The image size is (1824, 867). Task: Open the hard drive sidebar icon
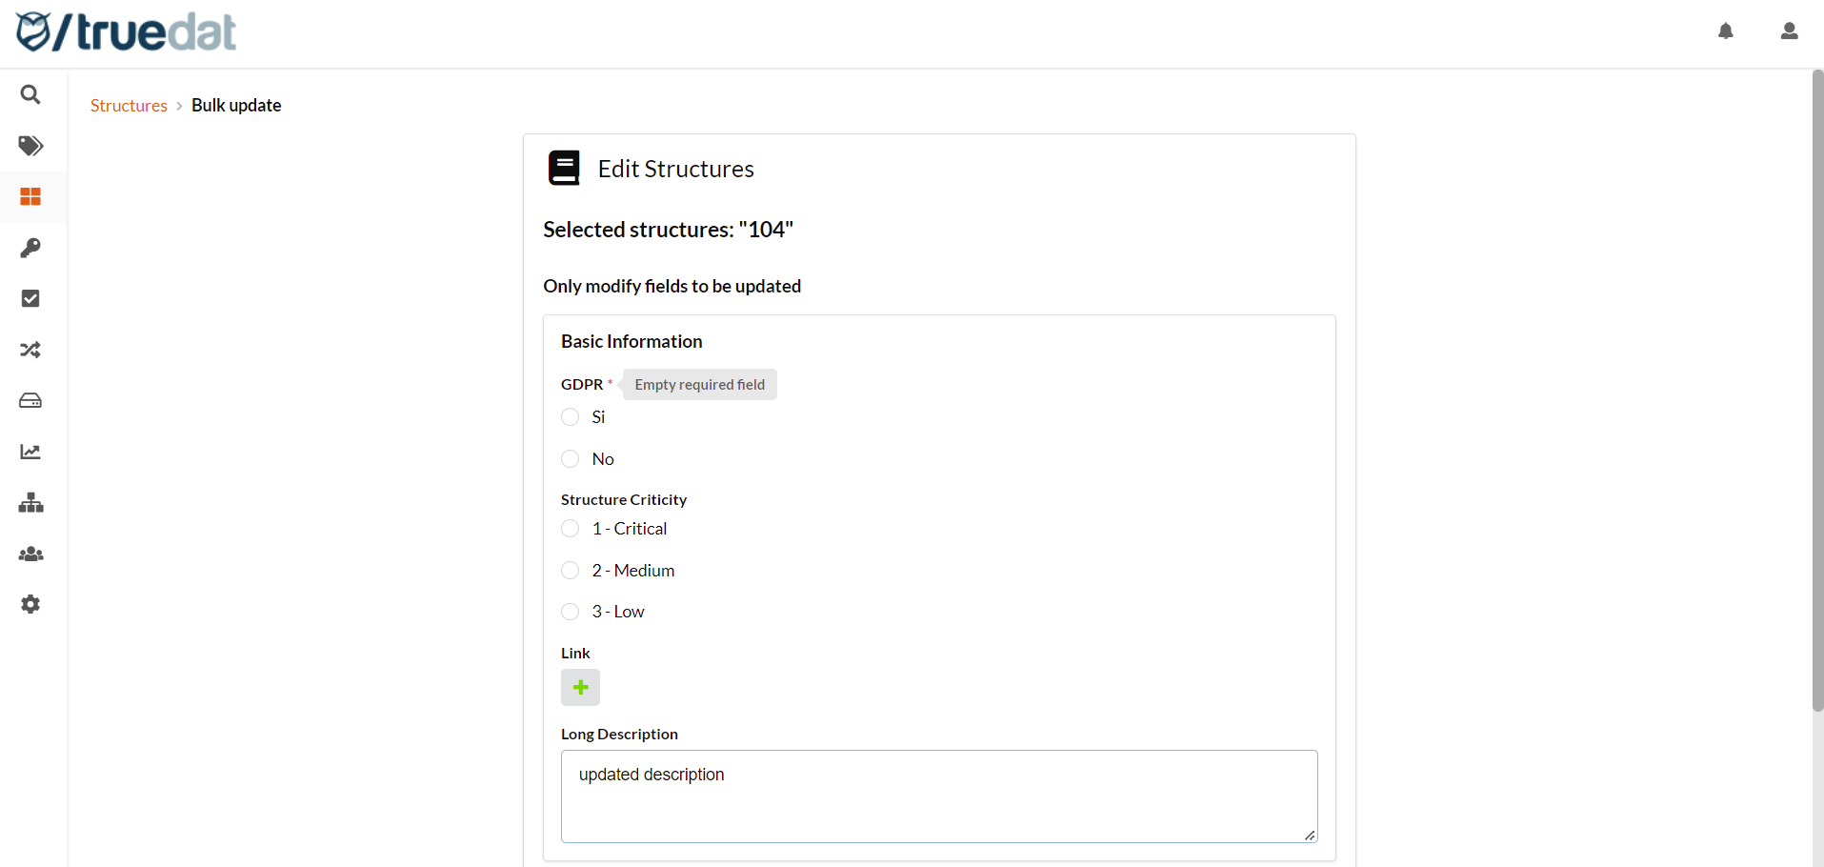point(30,400)
